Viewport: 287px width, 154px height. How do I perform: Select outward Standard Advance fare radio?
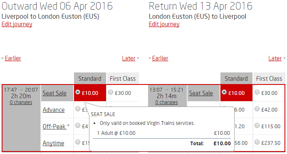click(78, 109)
